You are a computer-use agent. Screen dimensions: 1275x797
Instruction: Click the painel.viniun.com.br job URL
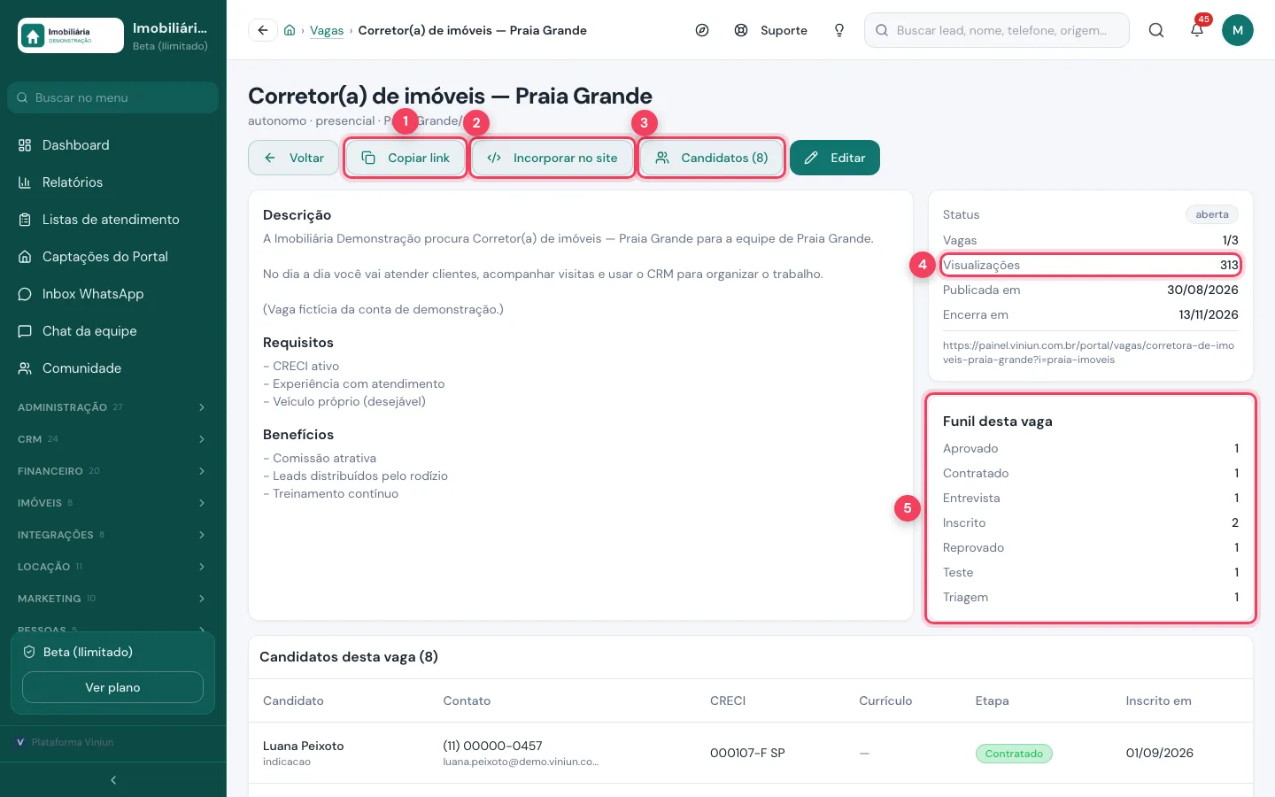1088,352
